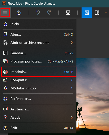Select Procesar por lotes... option
The width and height of the screenshot is (109, 135).
38,61
